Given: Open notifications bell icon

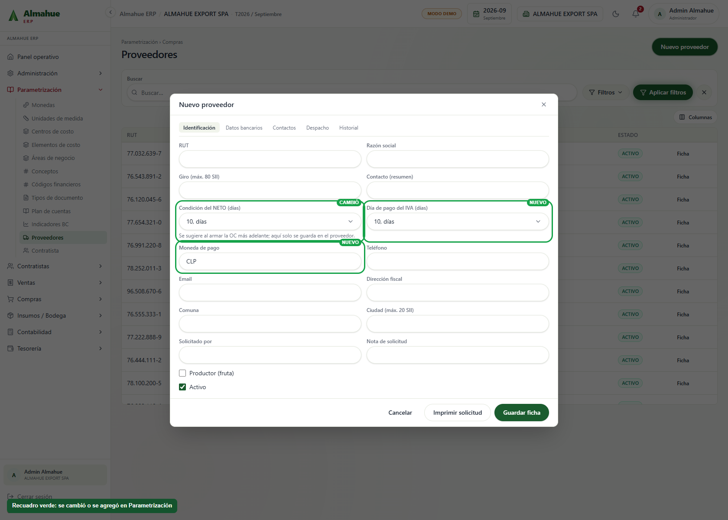Looking at the screenshot, I should (636, 14).
